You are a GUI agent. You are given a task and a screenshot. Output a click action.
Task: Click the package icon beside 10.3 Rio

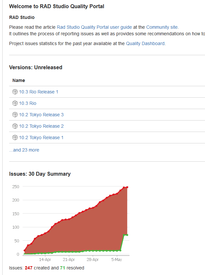[15, 103]
